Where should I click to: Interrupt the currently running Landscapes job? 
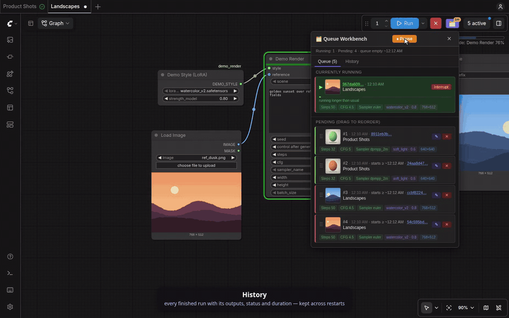(441, 87)
